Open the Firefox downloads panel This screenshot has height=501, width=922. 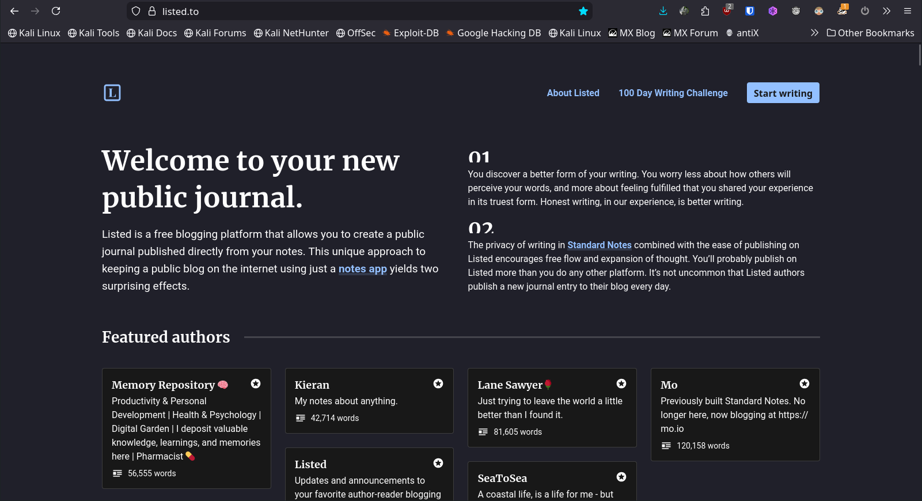click(x=663, y=11)
